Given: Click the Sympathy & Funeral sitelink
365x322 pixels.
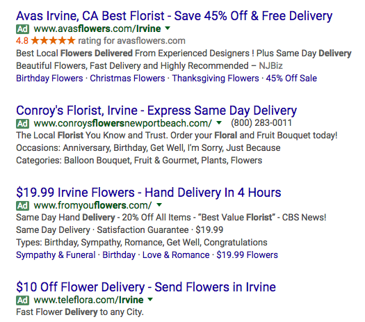Looking at the screenshot, I should (56, 255).
